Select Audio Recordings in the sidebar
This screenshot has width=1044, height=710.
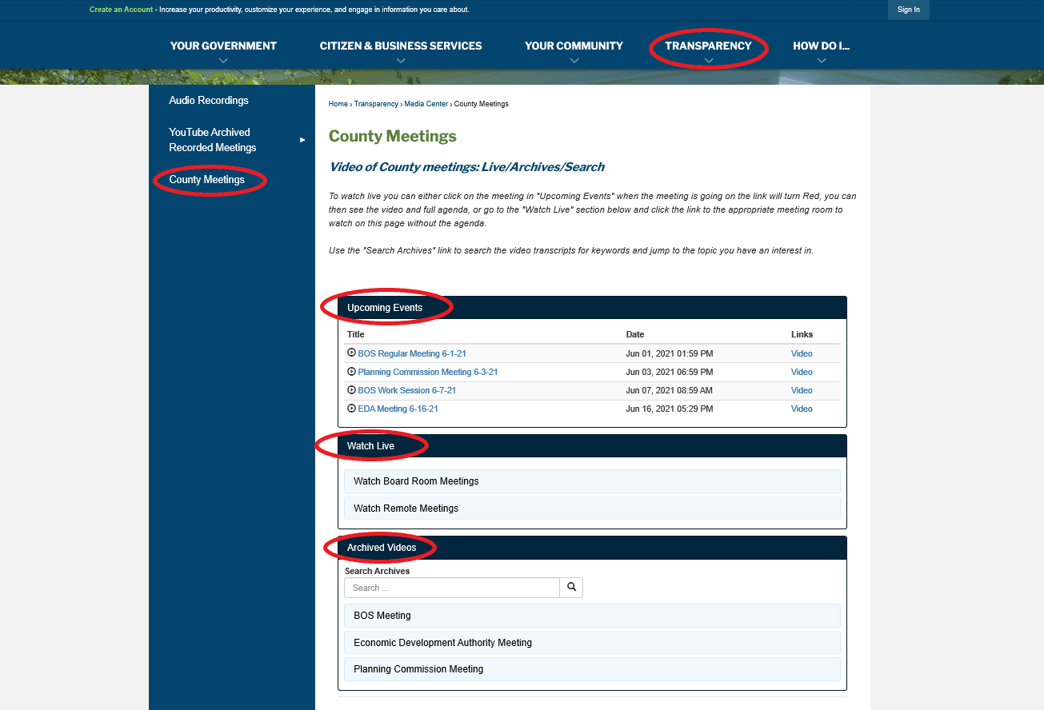[x=209, y=101]
